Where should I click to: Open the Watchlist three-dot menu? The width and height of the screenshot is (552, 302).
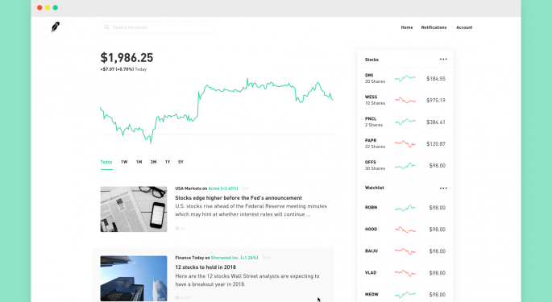click(443, 188)
